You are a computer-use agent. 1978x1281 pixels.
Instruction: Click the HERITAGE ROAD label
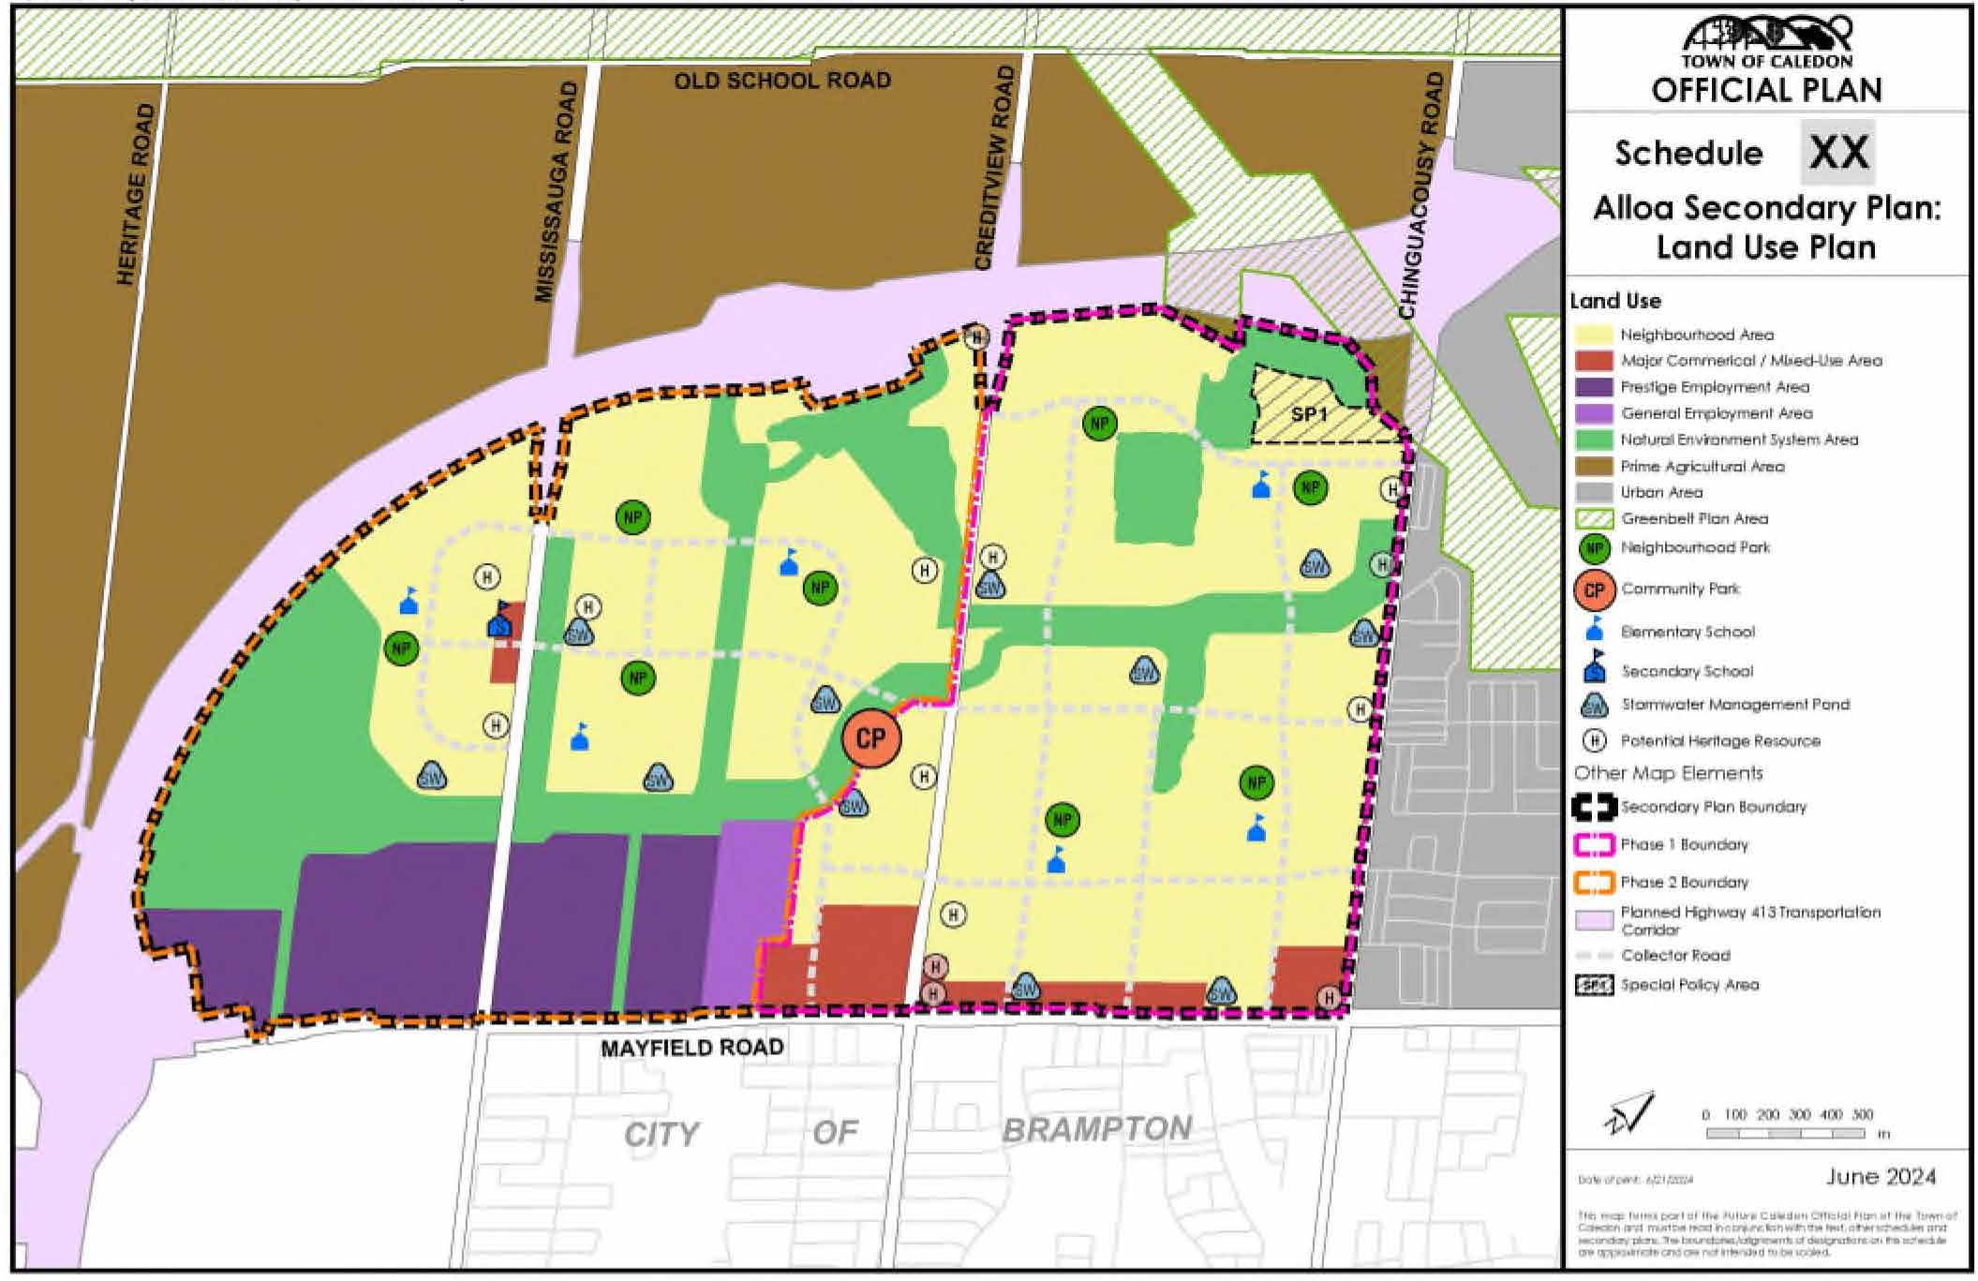[x=137, y=194]
